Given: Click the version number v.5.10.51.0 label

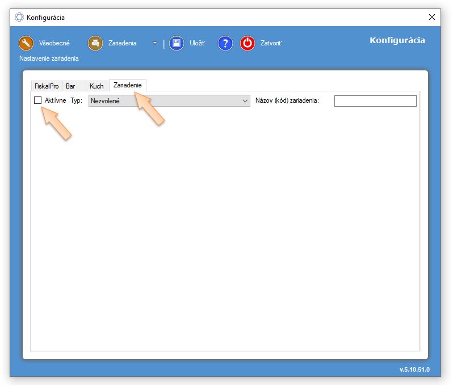Looking at the screenshot, I should click(x=414, y=369).
